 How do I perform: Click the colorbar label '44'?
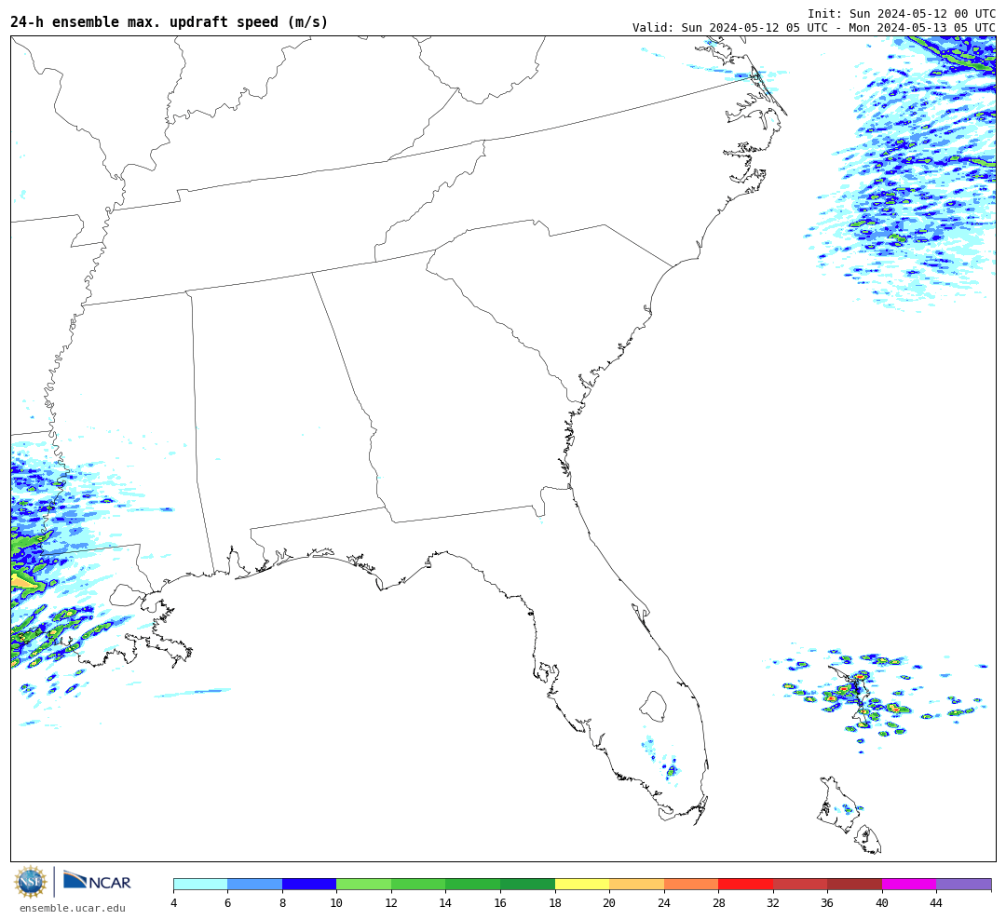click(936, 902)
